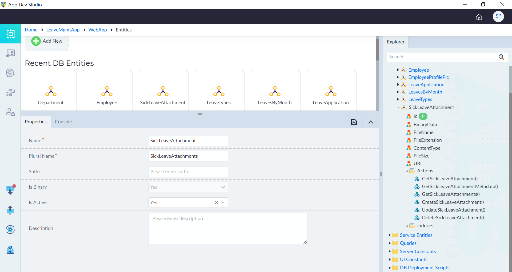This screenshot has width=512, height=272.
Task: Open the circular gear sidebar icon
Action: tap(10, 229)
